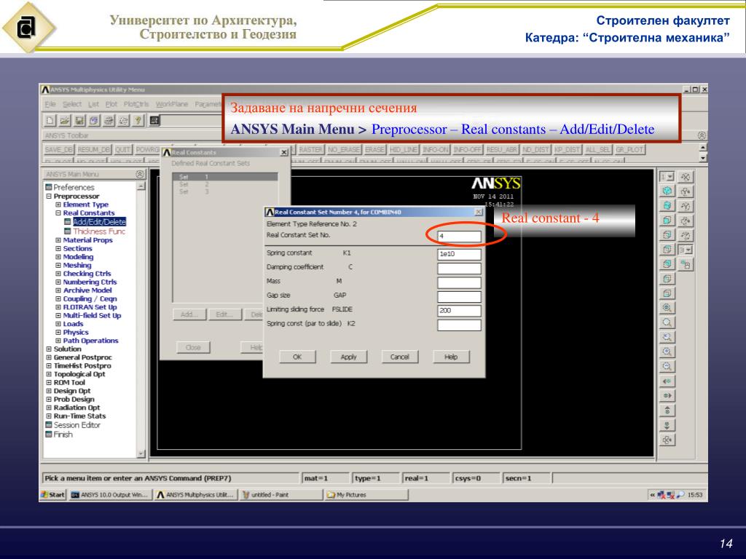Click Apply in Real Constant Set dialog
746x559 pixels.
coord(348,357)
